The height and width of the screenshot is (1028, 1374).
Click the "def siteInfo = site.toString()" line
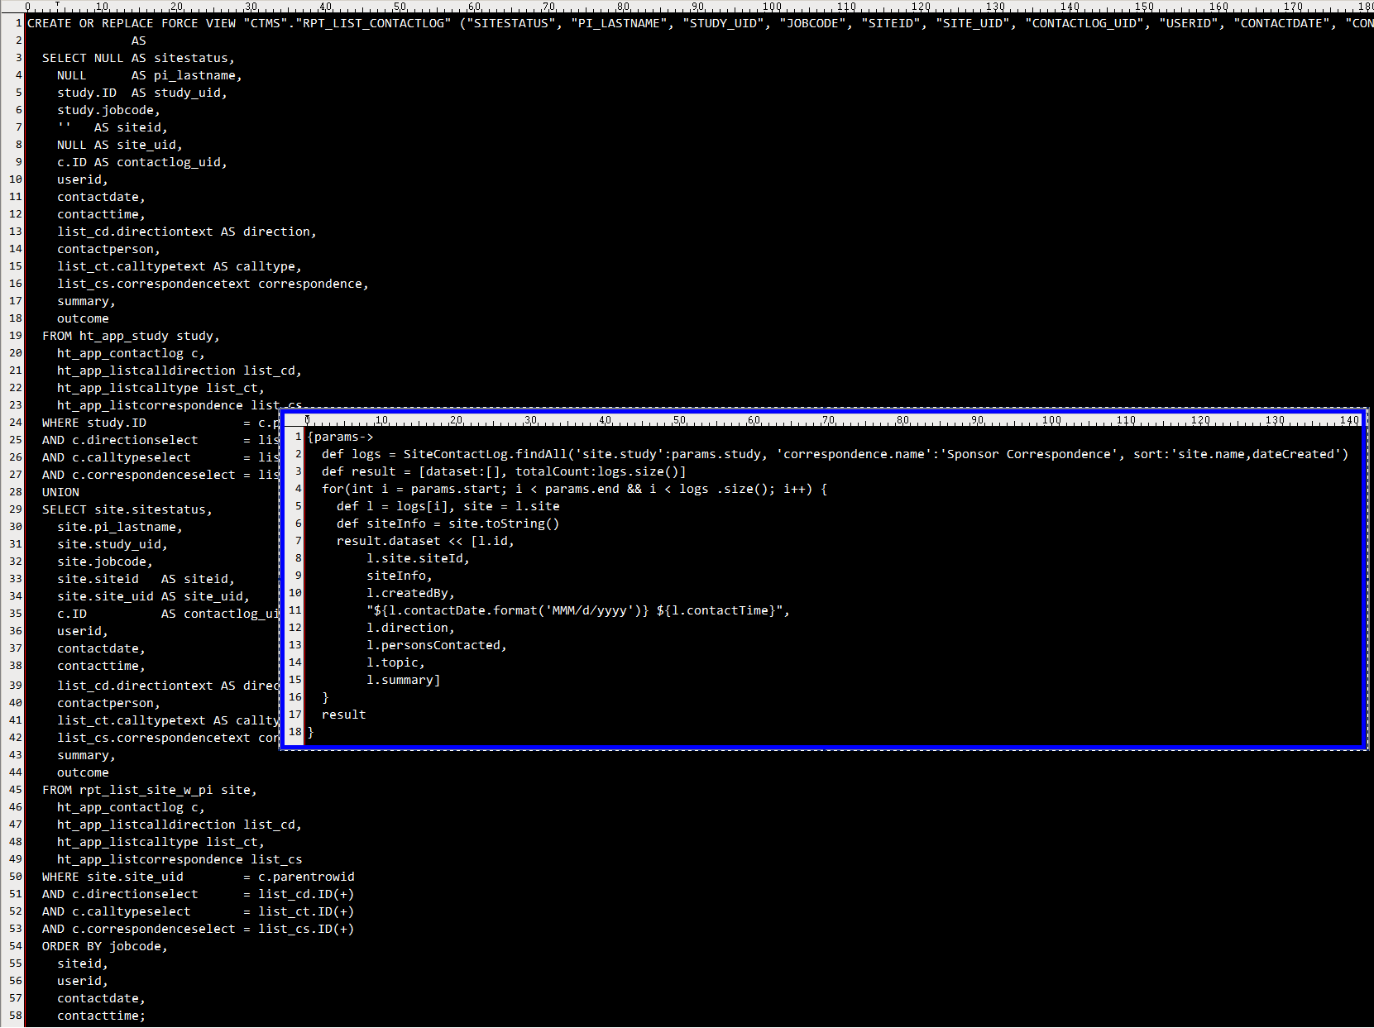tap(448, 524)
